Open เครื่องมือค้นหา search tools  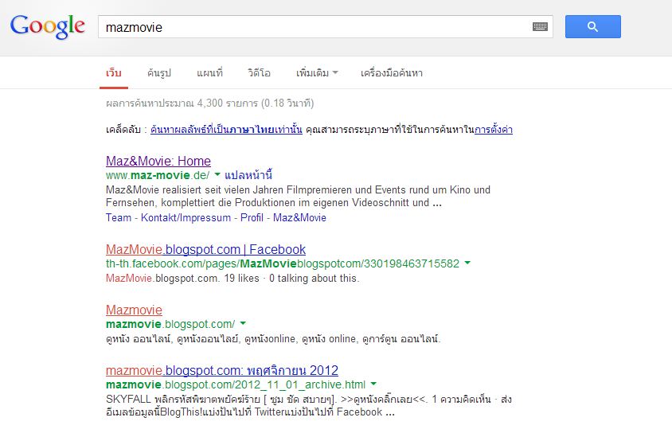[x=392, y=73]
